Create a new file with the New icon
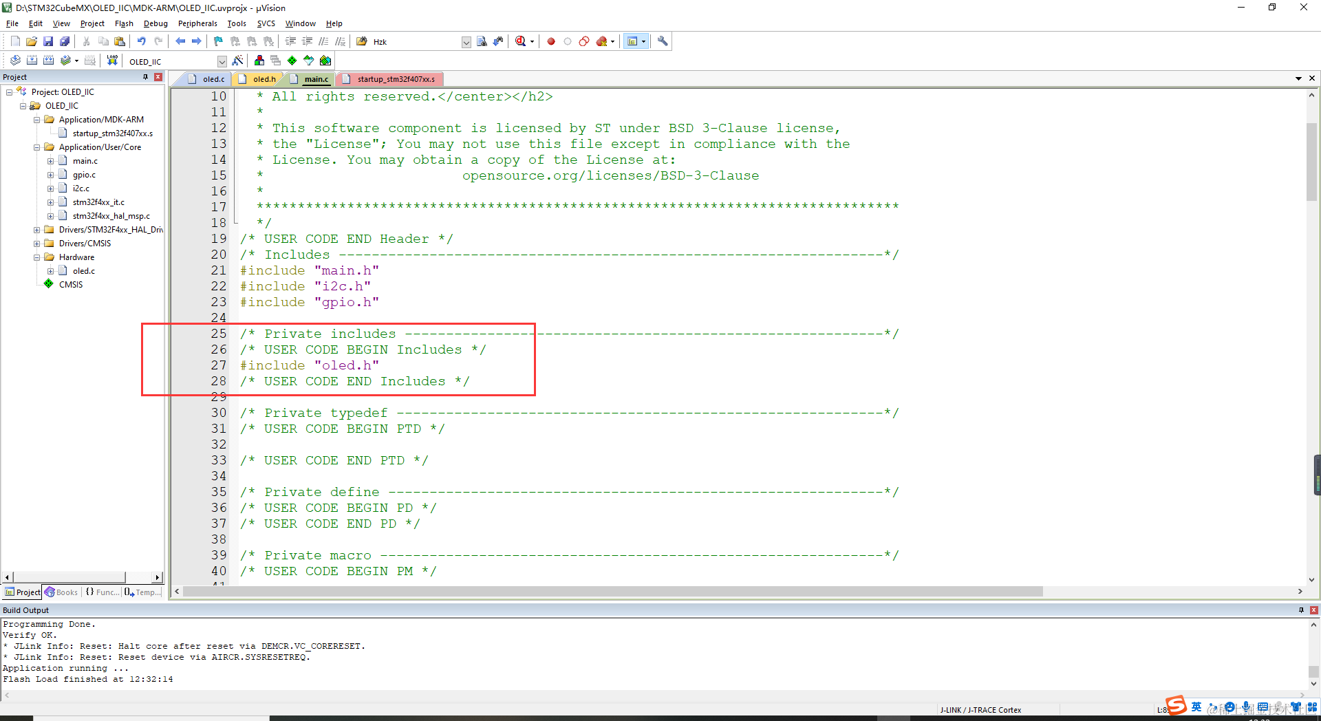 [x=15, y=41]
